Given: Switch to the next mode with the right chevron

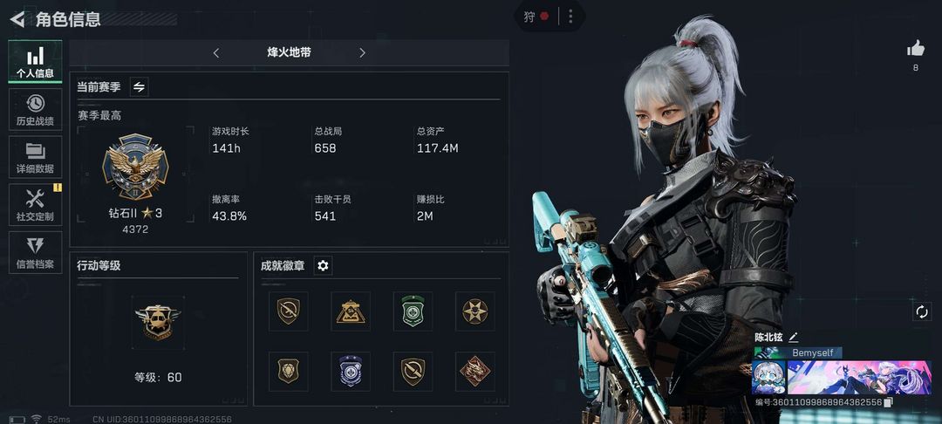Looking at the screenshot, I should click(x=362, y=53).
